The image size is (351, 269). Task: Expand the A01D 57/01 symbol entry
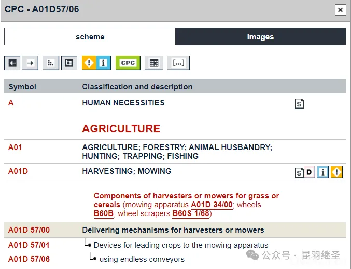[29, 245]
